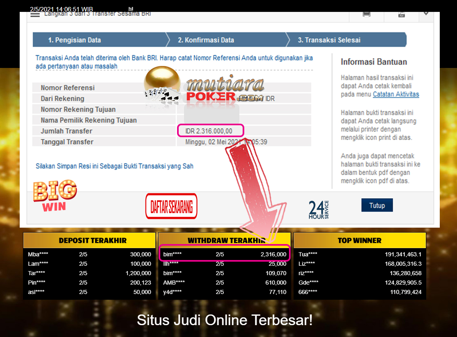This screenshot has height=337, width=457.
Task: Expand the header chevron arrow
Action: [426, 14]
